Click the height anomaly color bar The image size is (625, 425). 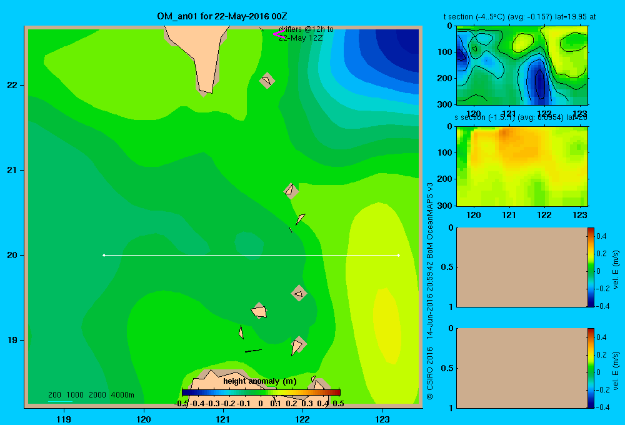pyautogui.click(x=261, y=392)
